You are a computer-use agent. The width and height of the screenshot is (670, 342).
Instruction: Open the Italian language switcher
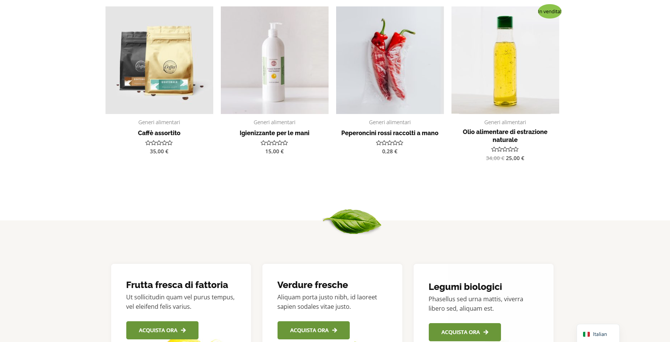pyautogui.click(x=598, y=334)
